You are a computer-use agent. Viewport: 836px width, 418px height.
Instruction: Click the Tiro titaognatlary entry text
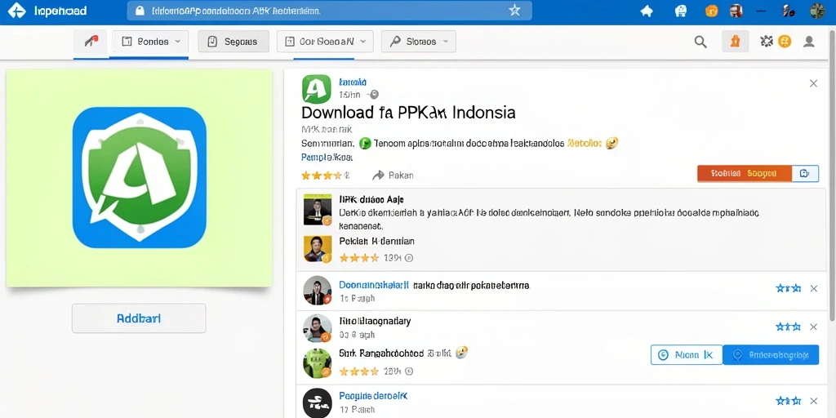point(375,321)
